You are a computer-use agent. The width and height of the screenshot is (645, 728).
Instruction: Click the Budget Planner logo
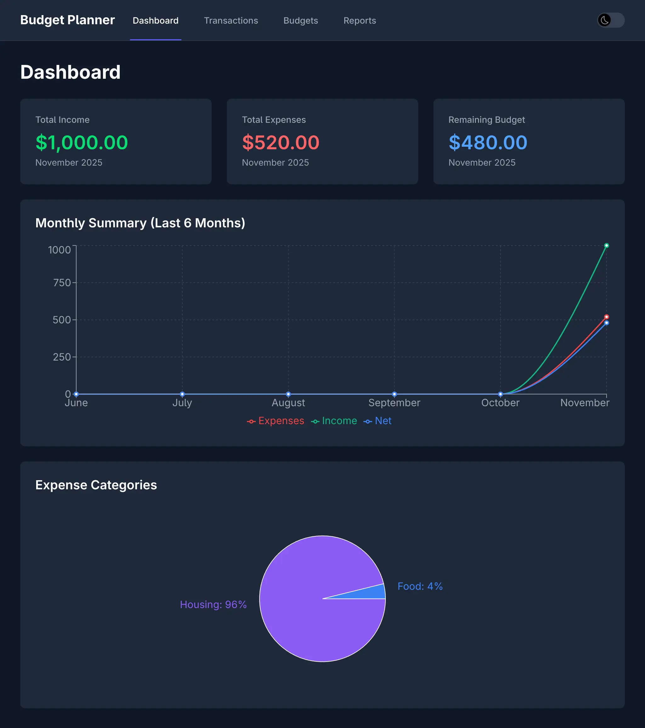(x=67, y=20)
